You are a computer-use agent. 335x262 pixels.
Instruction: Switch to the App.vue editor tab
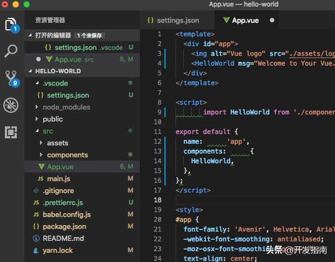[247, 20]
